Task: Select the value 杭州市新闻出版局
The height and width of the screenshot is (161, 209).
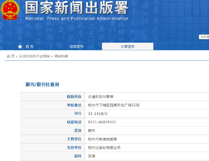Action: pyautogui.click(x=102, y=139)
